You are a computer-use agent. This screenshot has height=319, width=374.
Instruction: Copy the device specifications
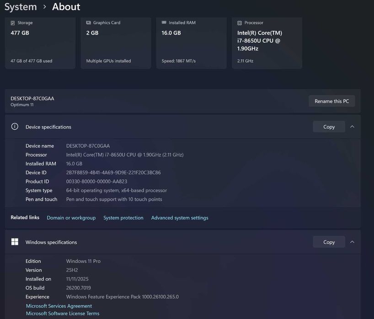(329, 127)
